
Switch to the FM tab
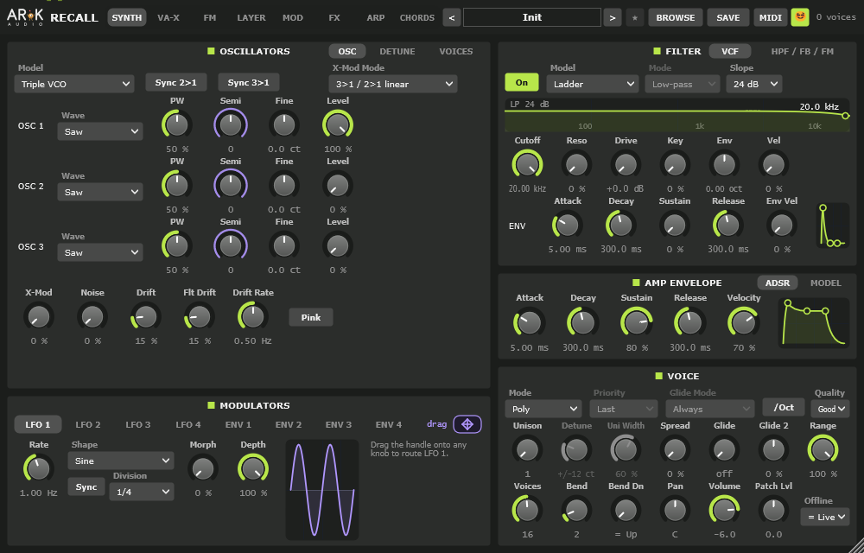209,17
